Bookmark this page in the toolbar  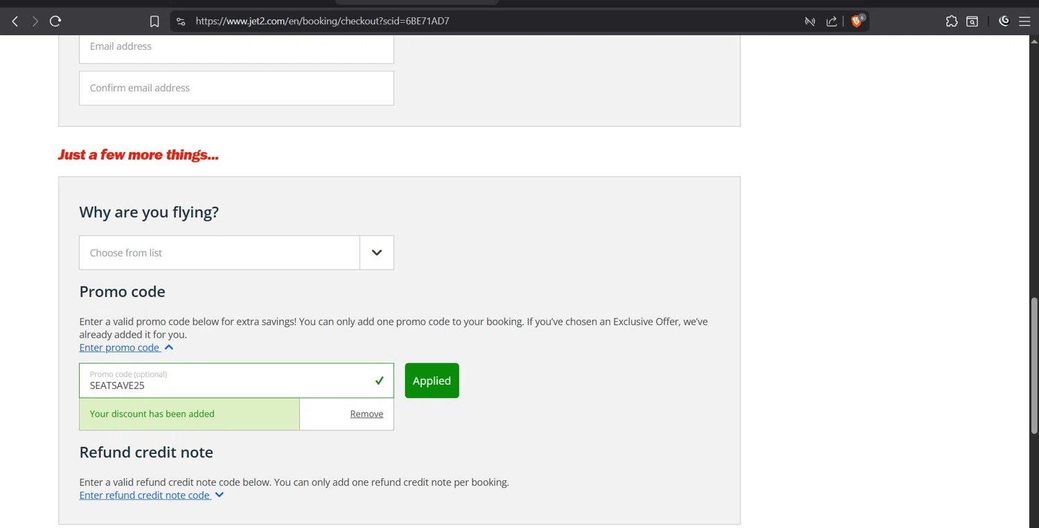(x=154, y=21)
